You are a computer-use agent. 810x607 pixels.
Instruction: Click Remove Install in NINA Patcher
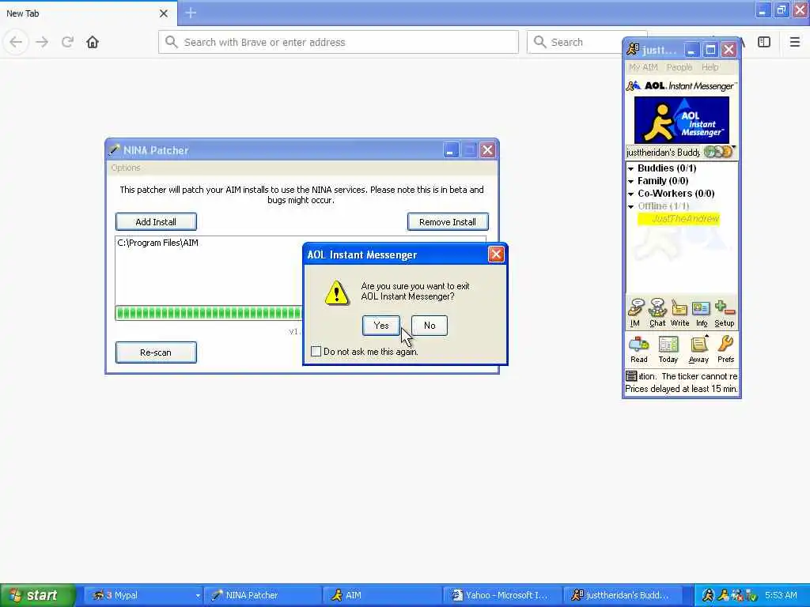[448, 222]
